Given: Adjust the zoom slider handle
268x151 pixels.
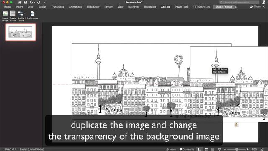Looking at the screenshot, I should 237,149.
